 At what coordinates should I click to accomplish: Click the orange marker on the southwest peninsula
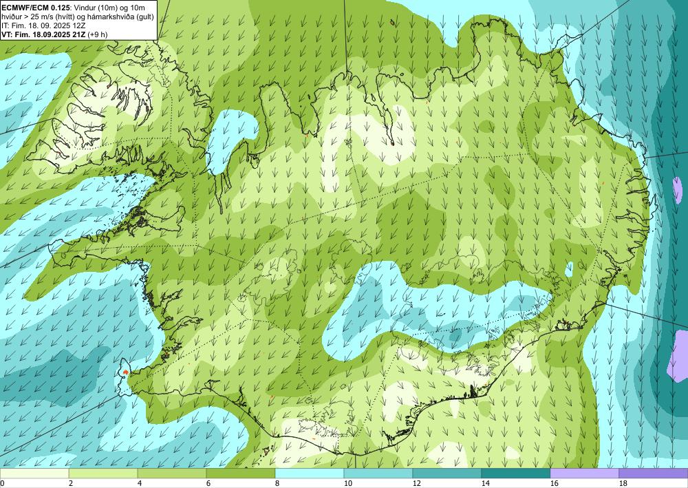click(x=125, y=372)
